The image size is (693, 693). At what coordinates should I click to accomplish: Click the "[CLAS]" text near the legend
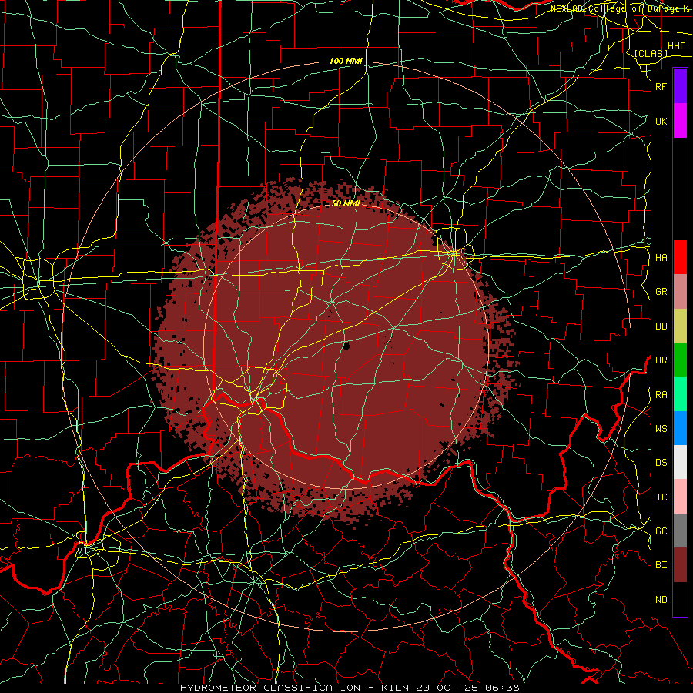pos(651,53)
